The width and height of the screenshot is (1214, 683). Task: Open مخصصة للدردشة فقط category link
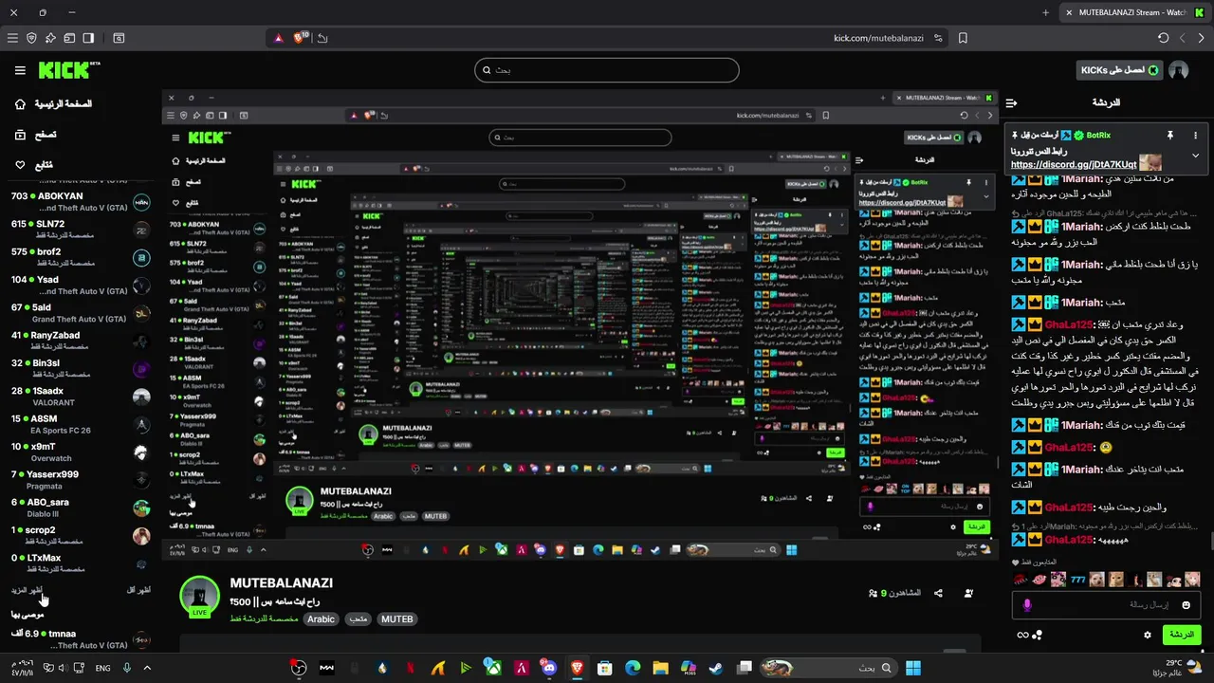coord(265,618)
